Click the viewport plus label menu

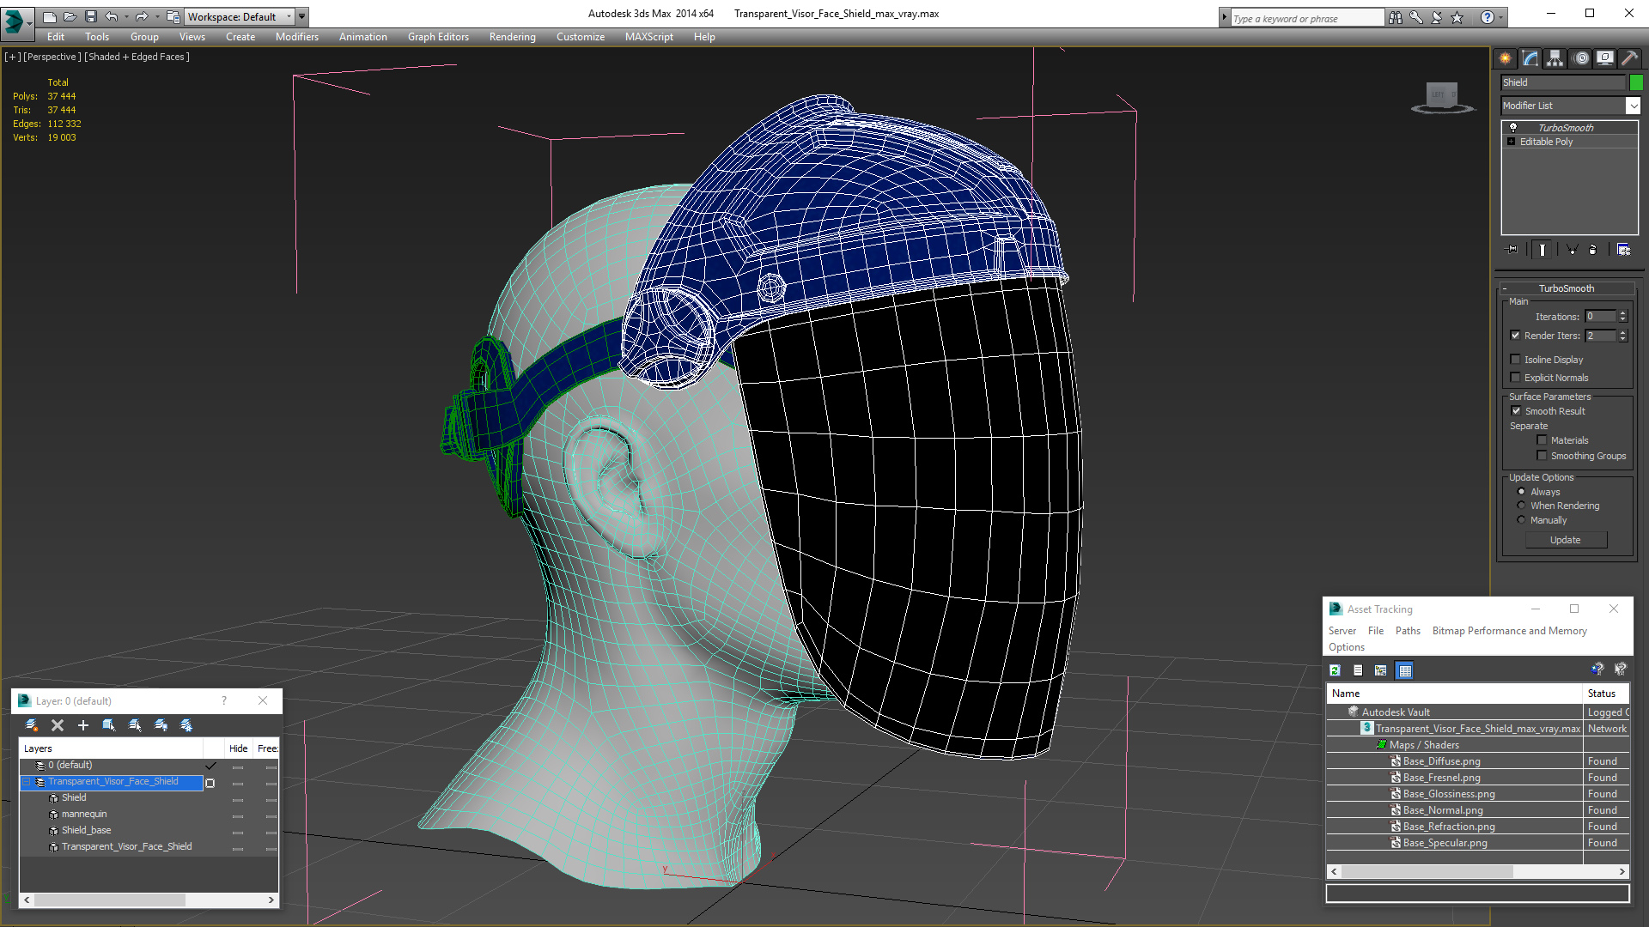pos(13,57)
